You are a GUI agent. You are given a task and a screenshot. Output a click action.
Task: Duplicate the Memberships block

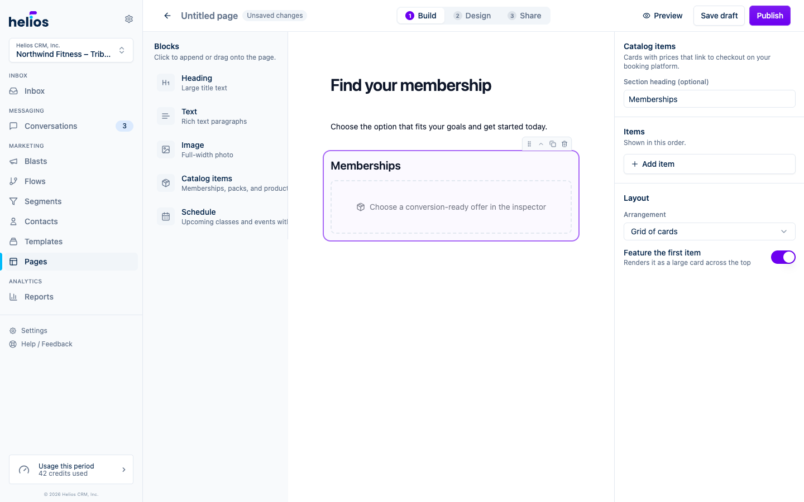(x=553, y=144)
